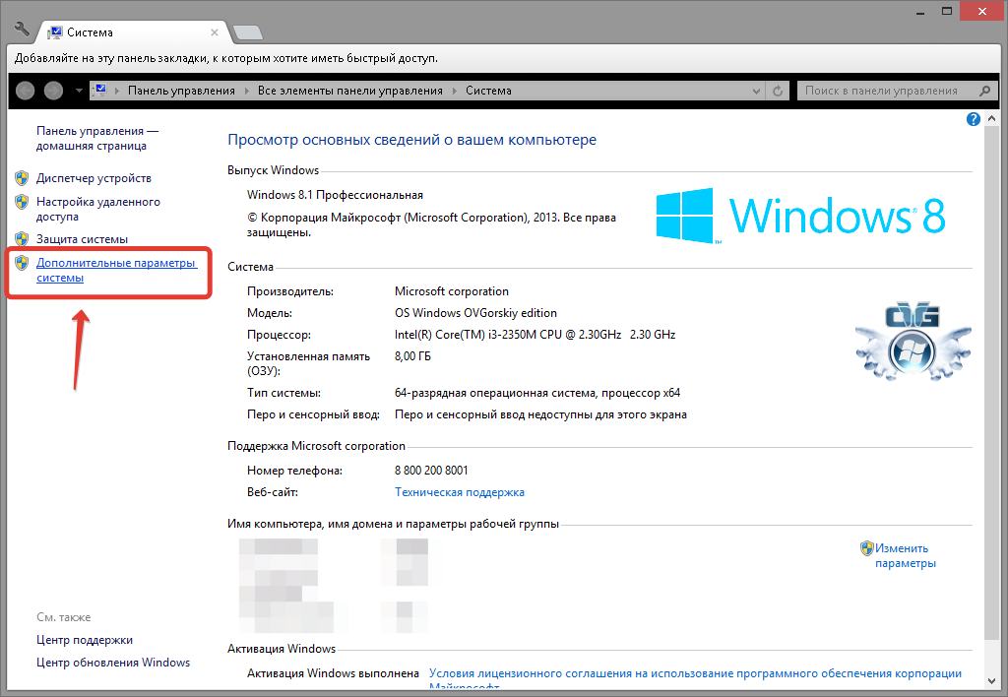Close the window with red X
1008x697 pixels.
[x=981, y=11]
